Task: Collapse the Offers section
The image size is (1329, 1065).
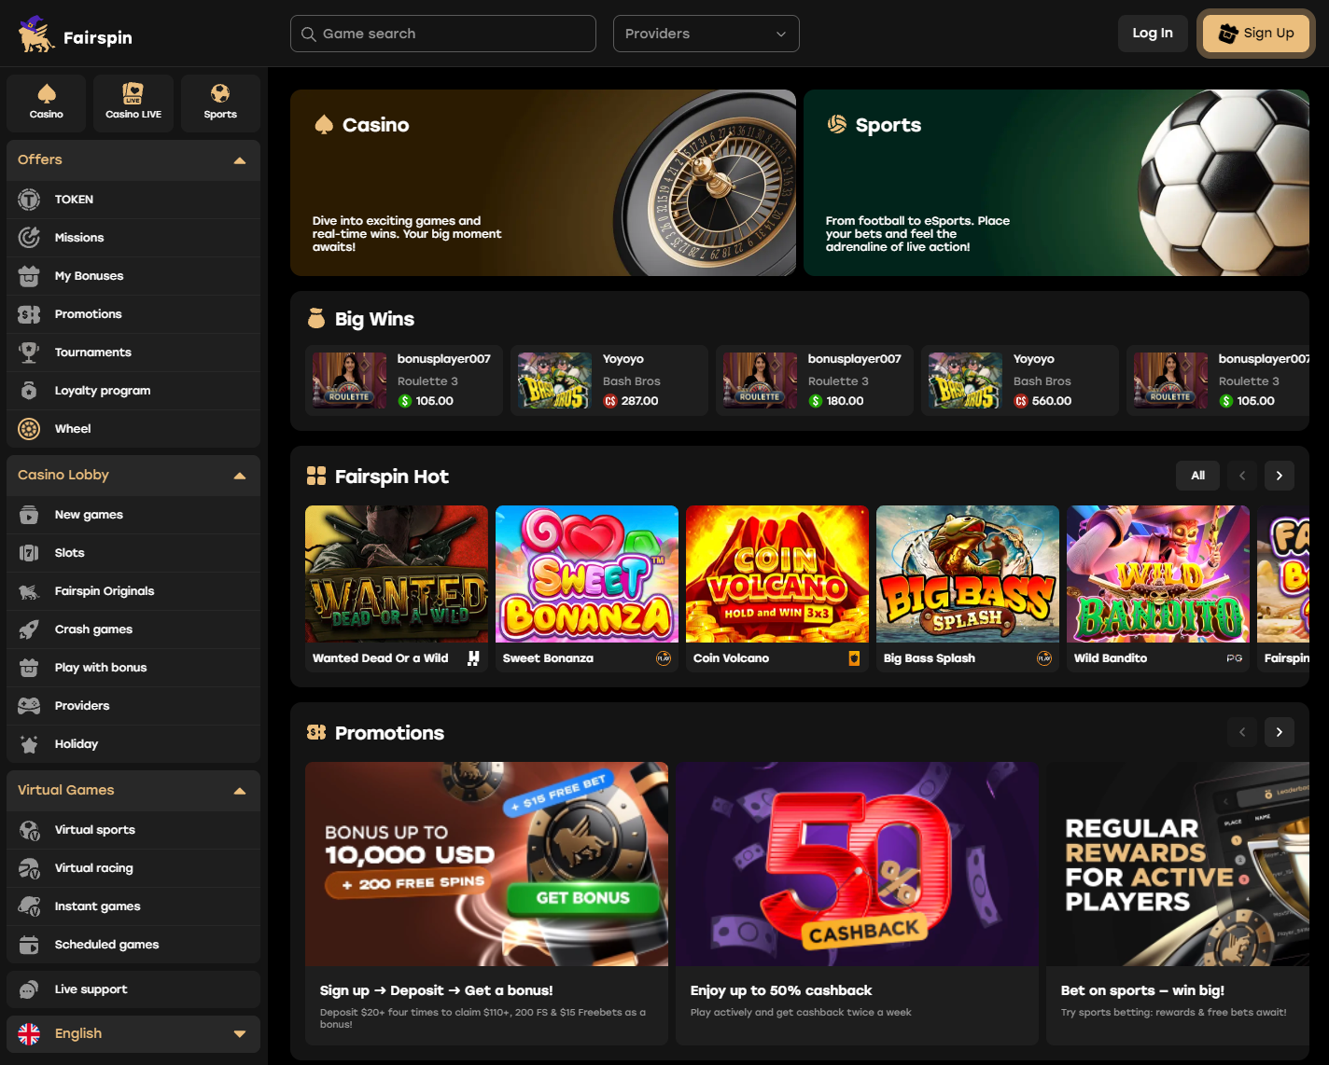Action: pyautogui.click(x=240, y=160)
